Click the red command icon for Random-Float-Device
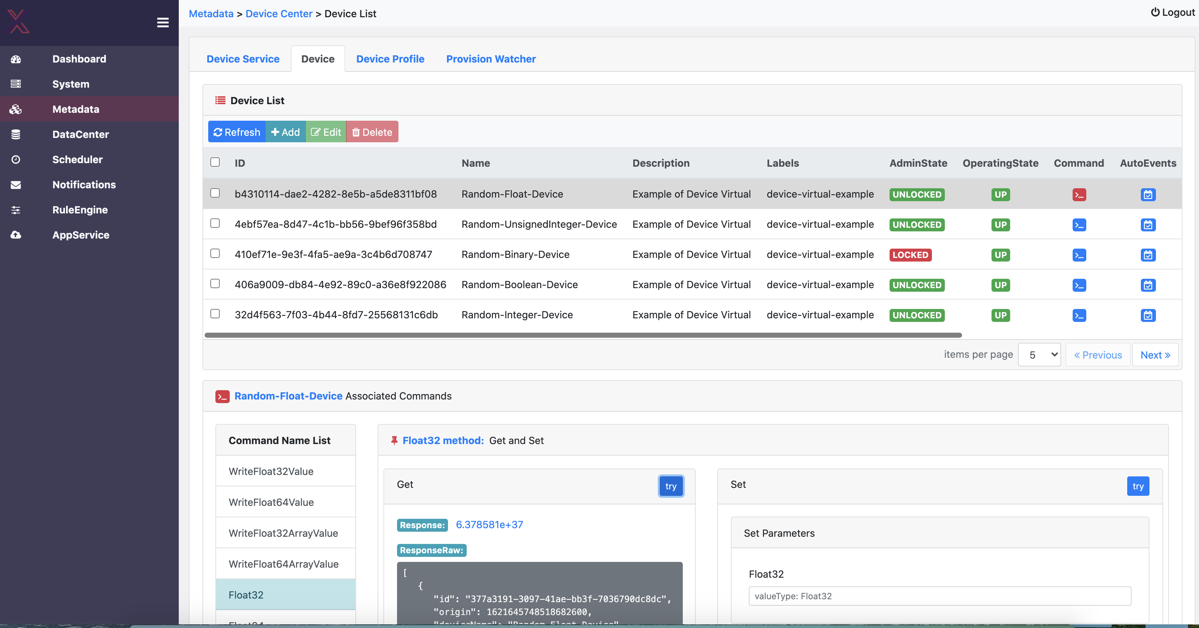This screenshot has width=1199, height=628. (1079, 195)
